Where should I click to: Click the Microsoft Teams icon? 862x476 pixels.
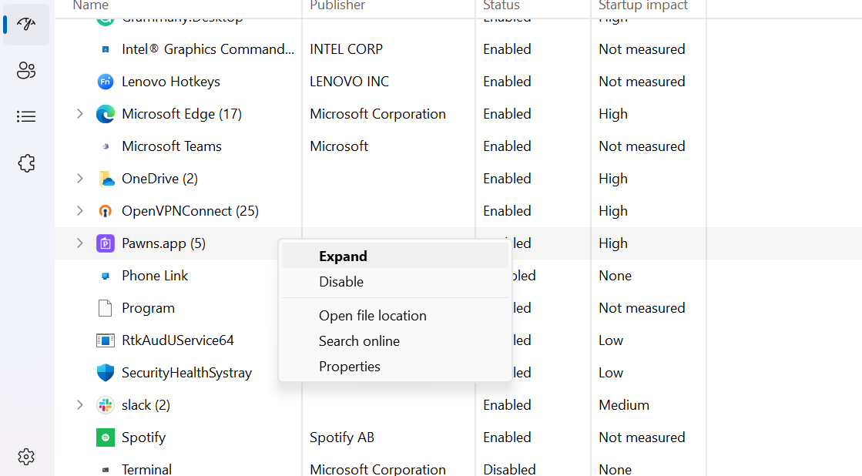point(106,146)
